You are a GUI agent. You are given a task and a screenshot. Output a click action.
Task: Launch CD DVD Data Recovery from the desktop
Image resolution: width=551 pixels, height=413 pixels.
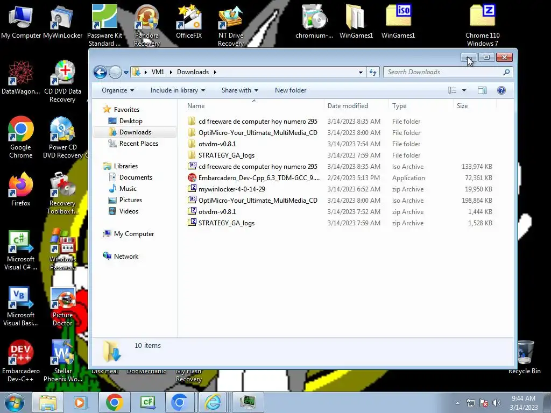(62, 82)
